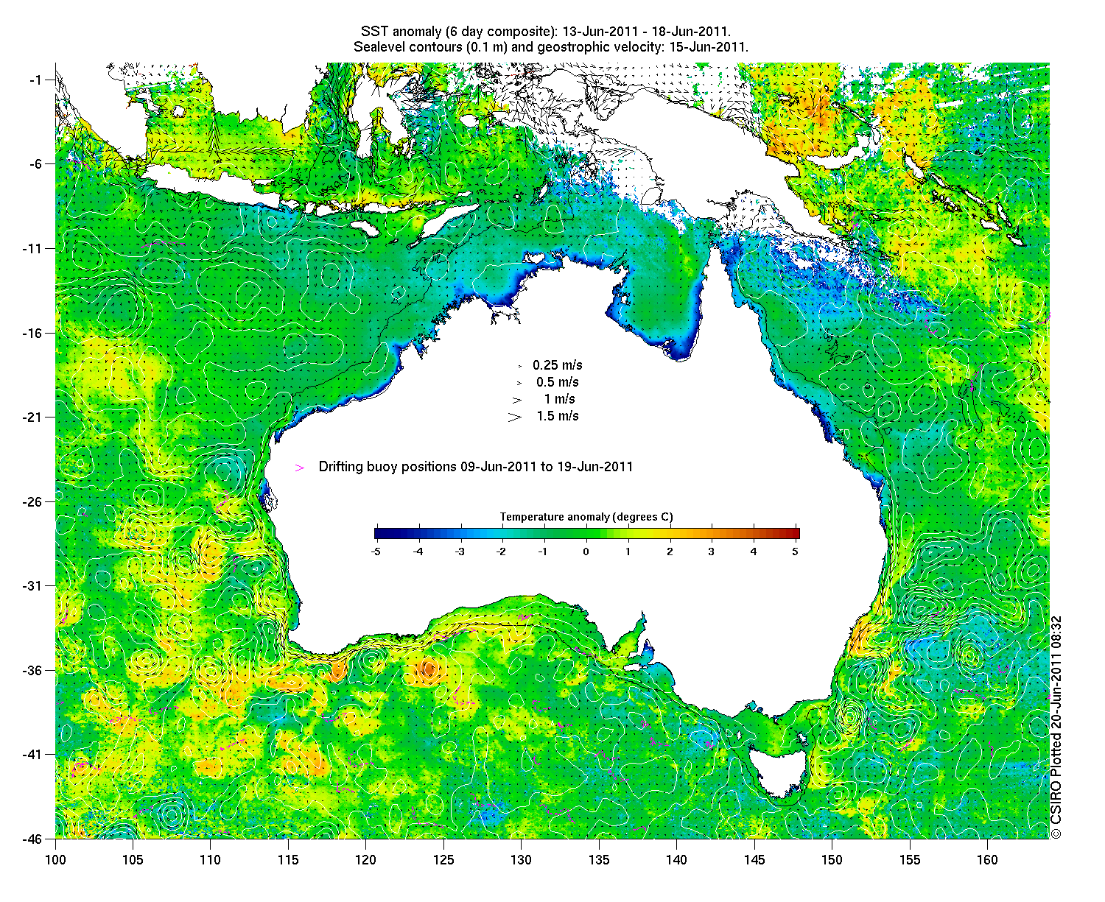The width and height of the screenshot is (1105, 902).
Task: Click the '-4' colorbar tick label
Action: tap(418, 551)
